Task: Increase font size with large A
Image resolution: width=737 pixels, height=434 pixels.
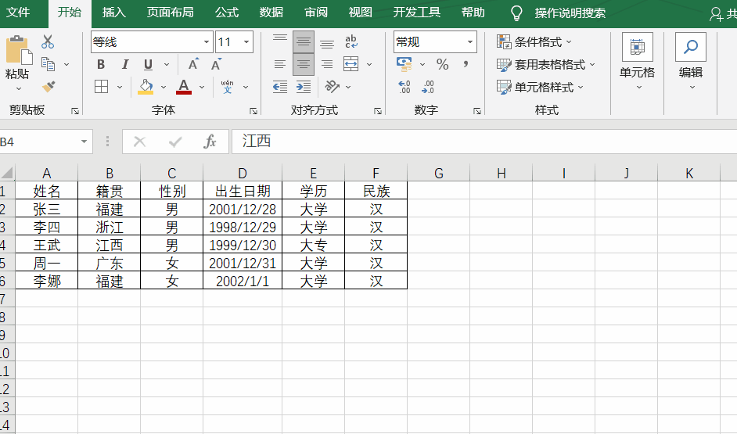Action: (193, 64)
